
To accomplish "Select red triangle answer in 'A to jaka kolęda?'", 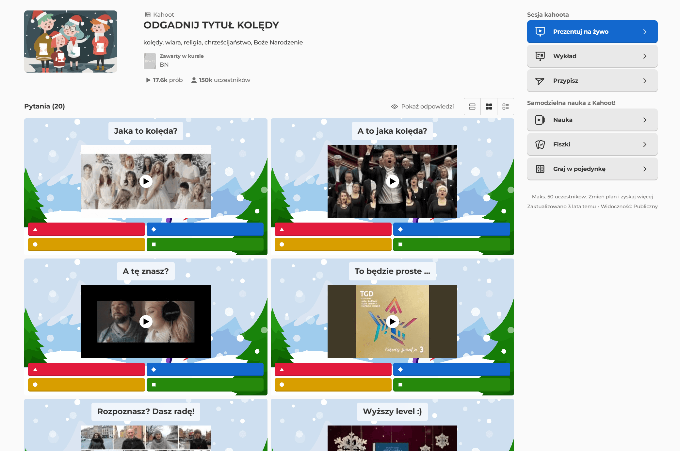I will tap(333, 229).
